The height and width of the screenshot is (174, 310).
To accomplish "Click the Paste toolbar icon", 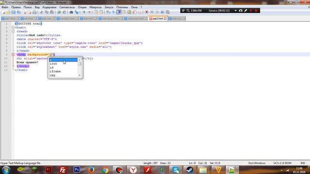I will [52, 12].
